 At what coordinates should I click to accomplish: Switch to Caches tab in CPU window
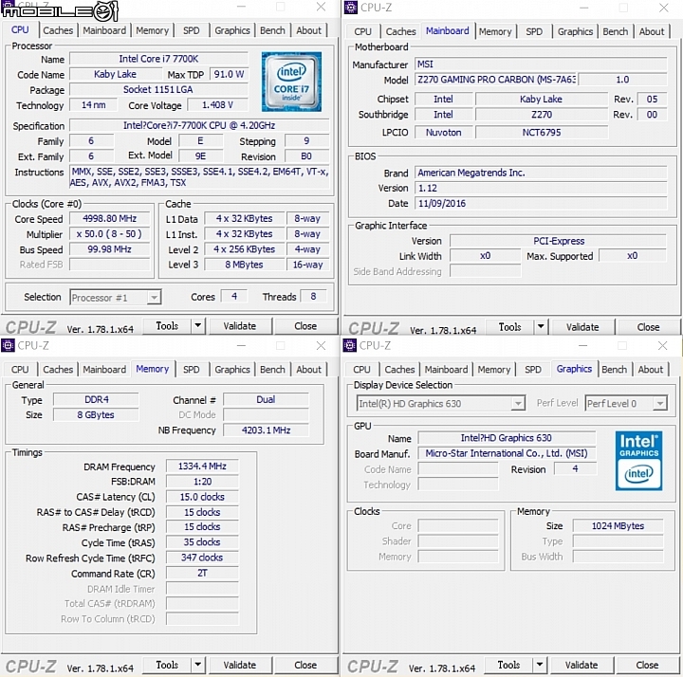(x=58, y=30)
